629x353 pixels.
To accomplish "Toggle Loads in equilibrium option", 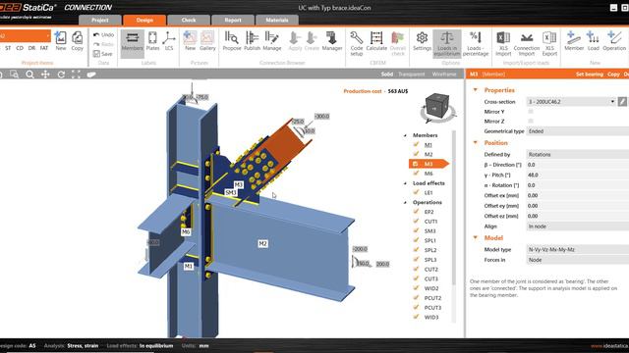I will pos(447,43).
